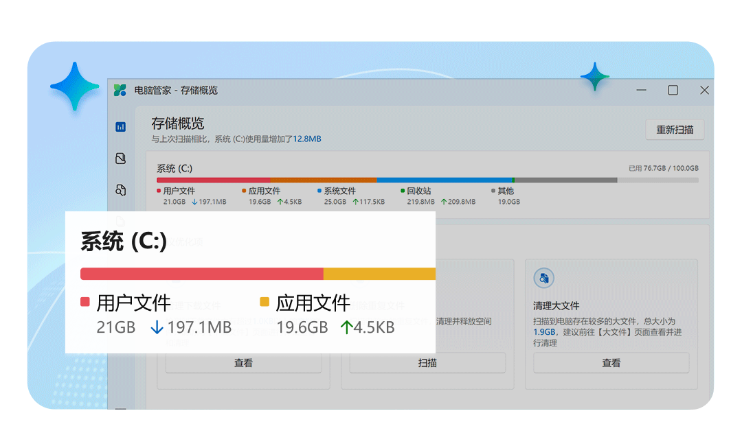742x435 pixels.
Task: Click the red segment in the enlarged callout bar
Action: pos(201,274)
